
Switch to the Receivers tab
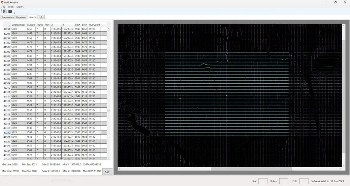21,17
